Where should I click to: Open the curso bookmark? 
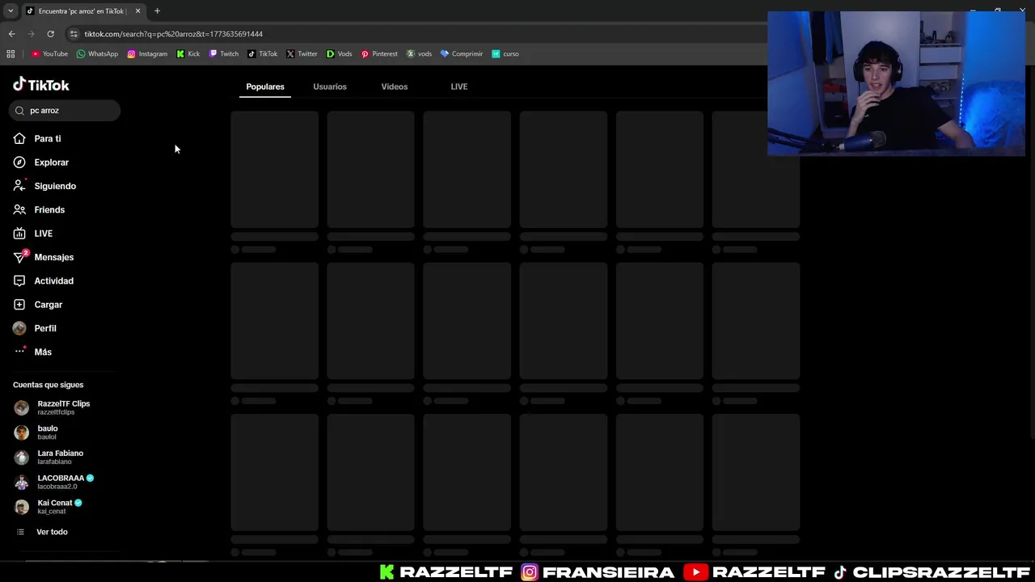pyautogui.click(x=505, y=54)
